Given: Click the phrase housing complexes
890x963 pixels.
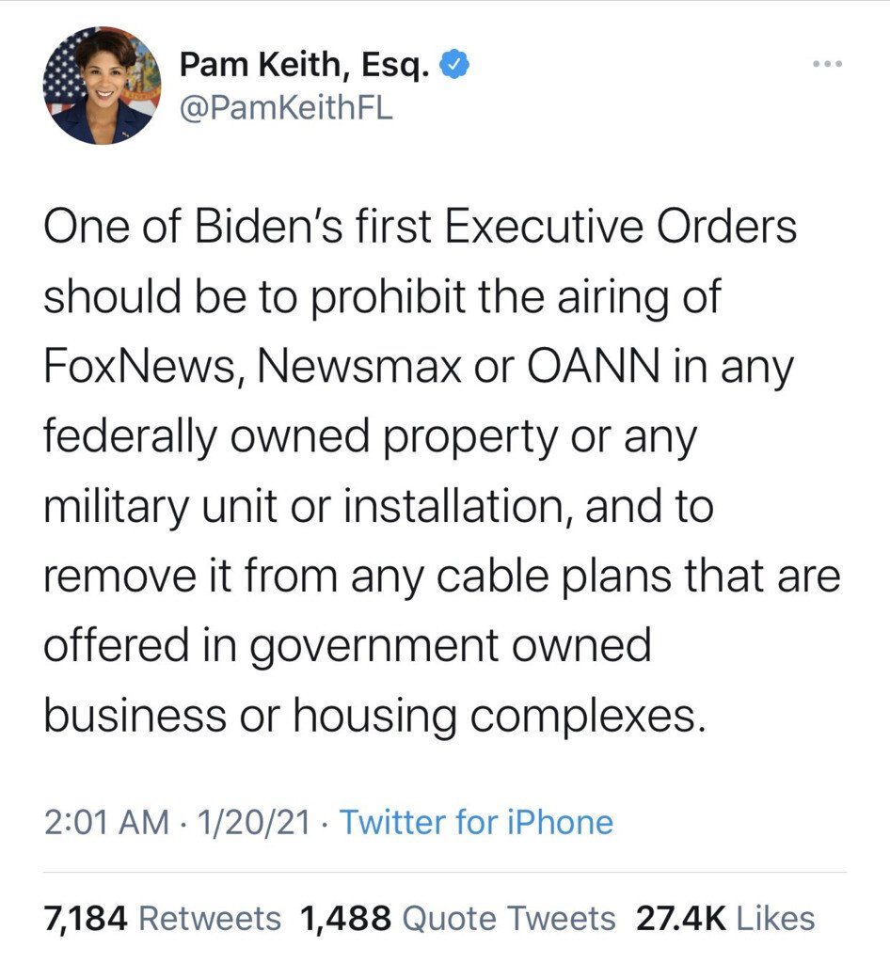Looking at the screenshot, I should point(498,717).
